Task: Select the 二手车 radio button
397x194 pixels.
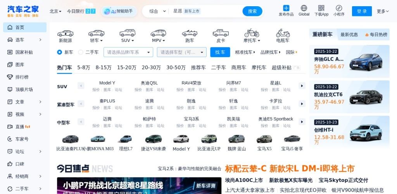Action: pos(81,52)
